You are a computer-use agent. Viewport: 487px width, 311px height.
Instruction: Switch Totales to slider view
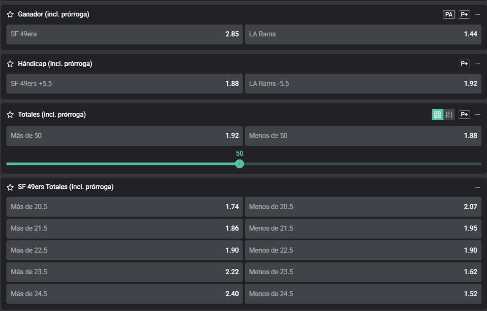(x=449, y=115)
